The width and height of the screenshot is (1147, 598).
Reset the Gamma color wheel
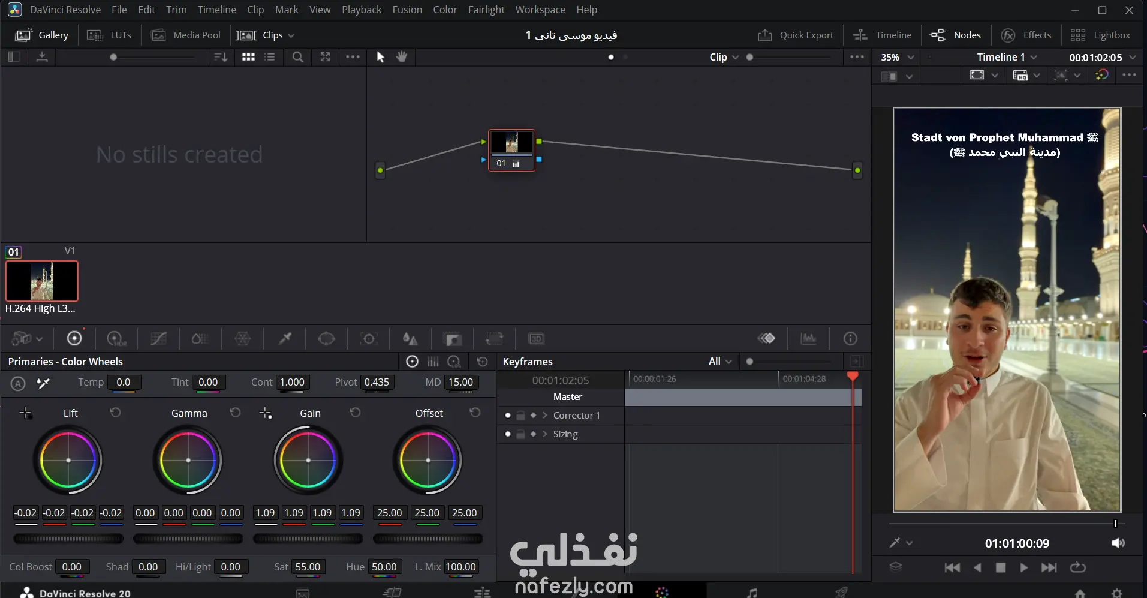point(235,413)
